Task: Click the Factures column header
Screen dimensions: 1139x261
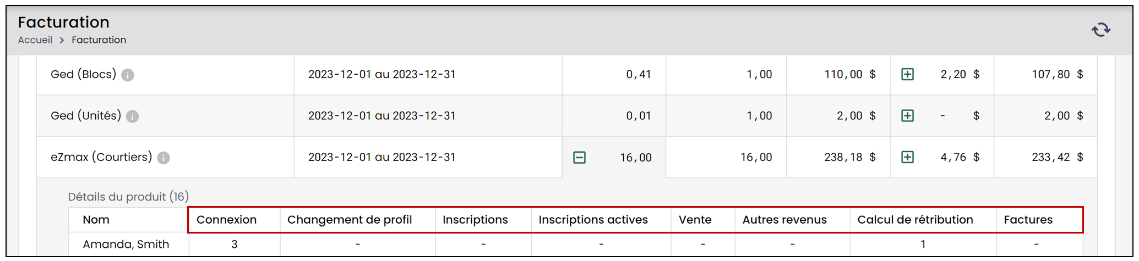Action: click(1028, 220)
